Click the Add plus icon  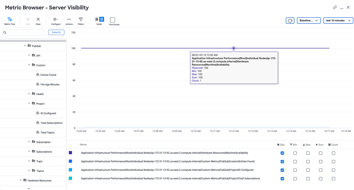pos(28,19)
